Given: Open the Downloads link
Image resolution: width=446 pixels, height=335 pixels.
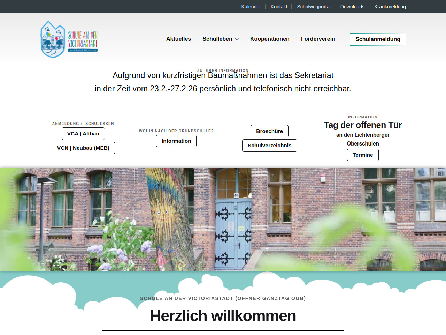Looking at the screenshot, I should pos(352,7).
